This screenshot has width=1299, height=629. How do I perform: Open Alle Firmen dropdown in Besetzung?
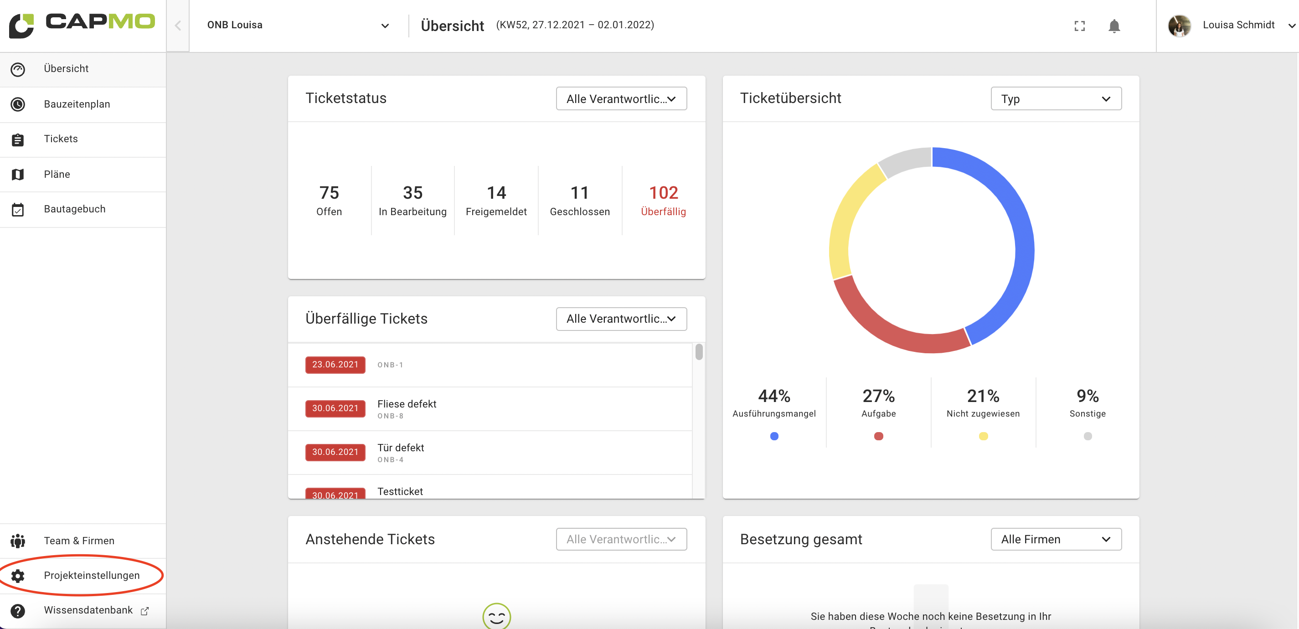click(1056, 539)
